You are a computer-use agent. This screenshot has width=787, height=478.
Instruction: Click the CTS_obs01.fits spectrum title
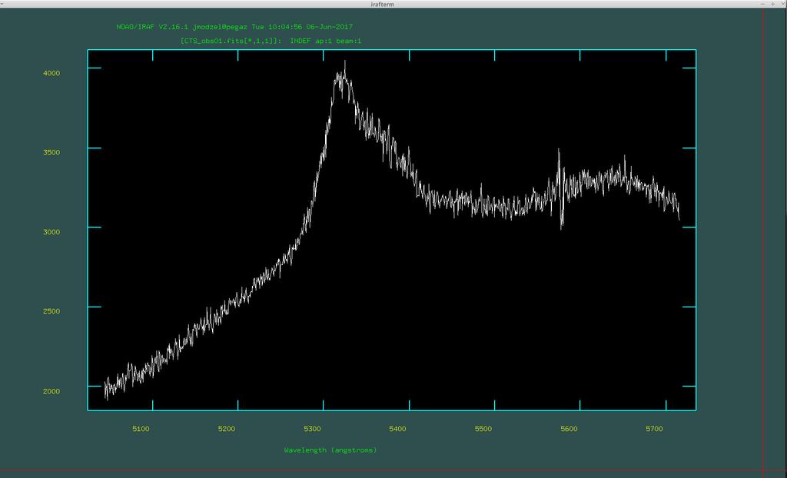click(x=271, y=41)
